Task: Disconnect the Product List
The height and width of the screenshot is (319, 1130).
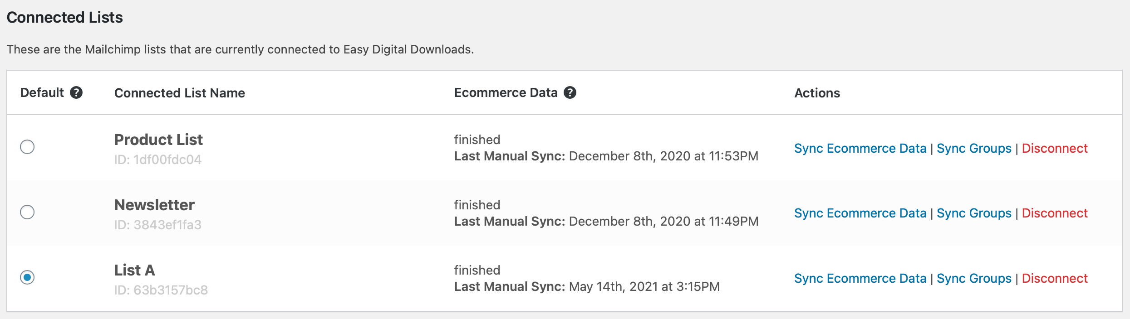Action: (1055, 148)
